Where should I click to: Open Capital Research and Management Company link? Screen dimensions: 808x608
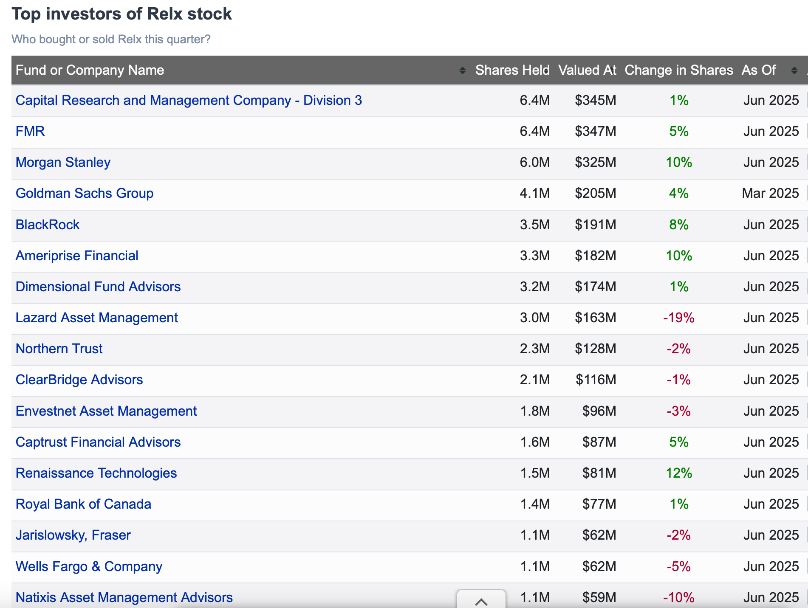coord(189,100)
